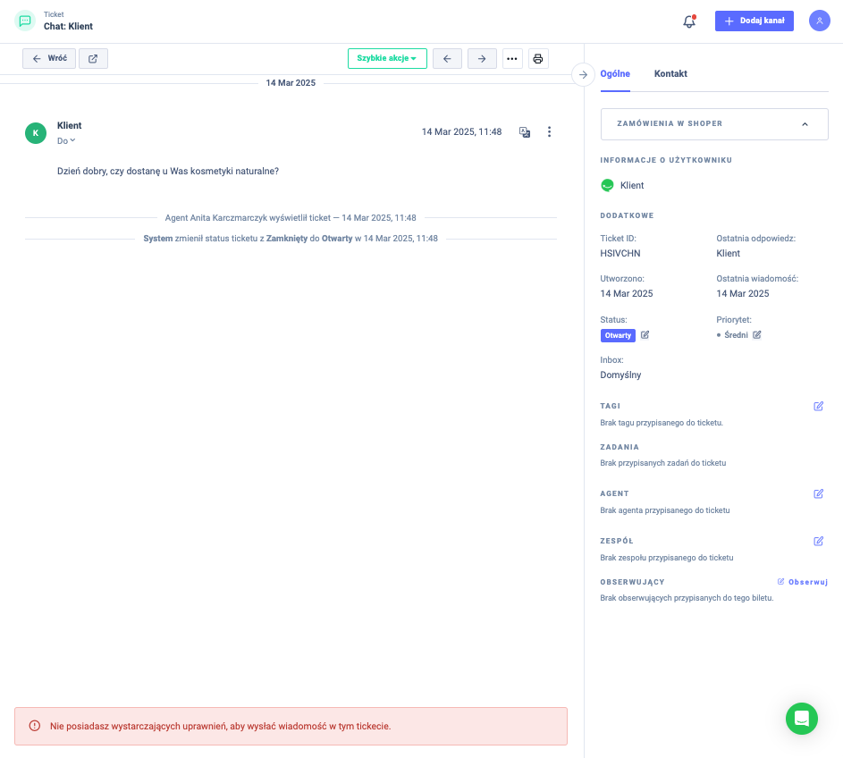This screenshot has height=758, width=843.
Task: Edit the ticket priority
Action: click(x=757, y=335)
